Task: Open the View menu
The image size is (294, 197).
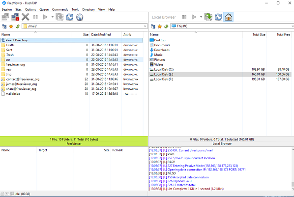Action: 101,9
